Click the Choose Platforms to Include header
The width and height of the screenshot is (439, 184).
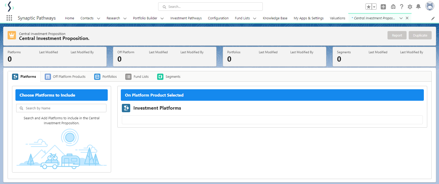[x=61, y=95]
